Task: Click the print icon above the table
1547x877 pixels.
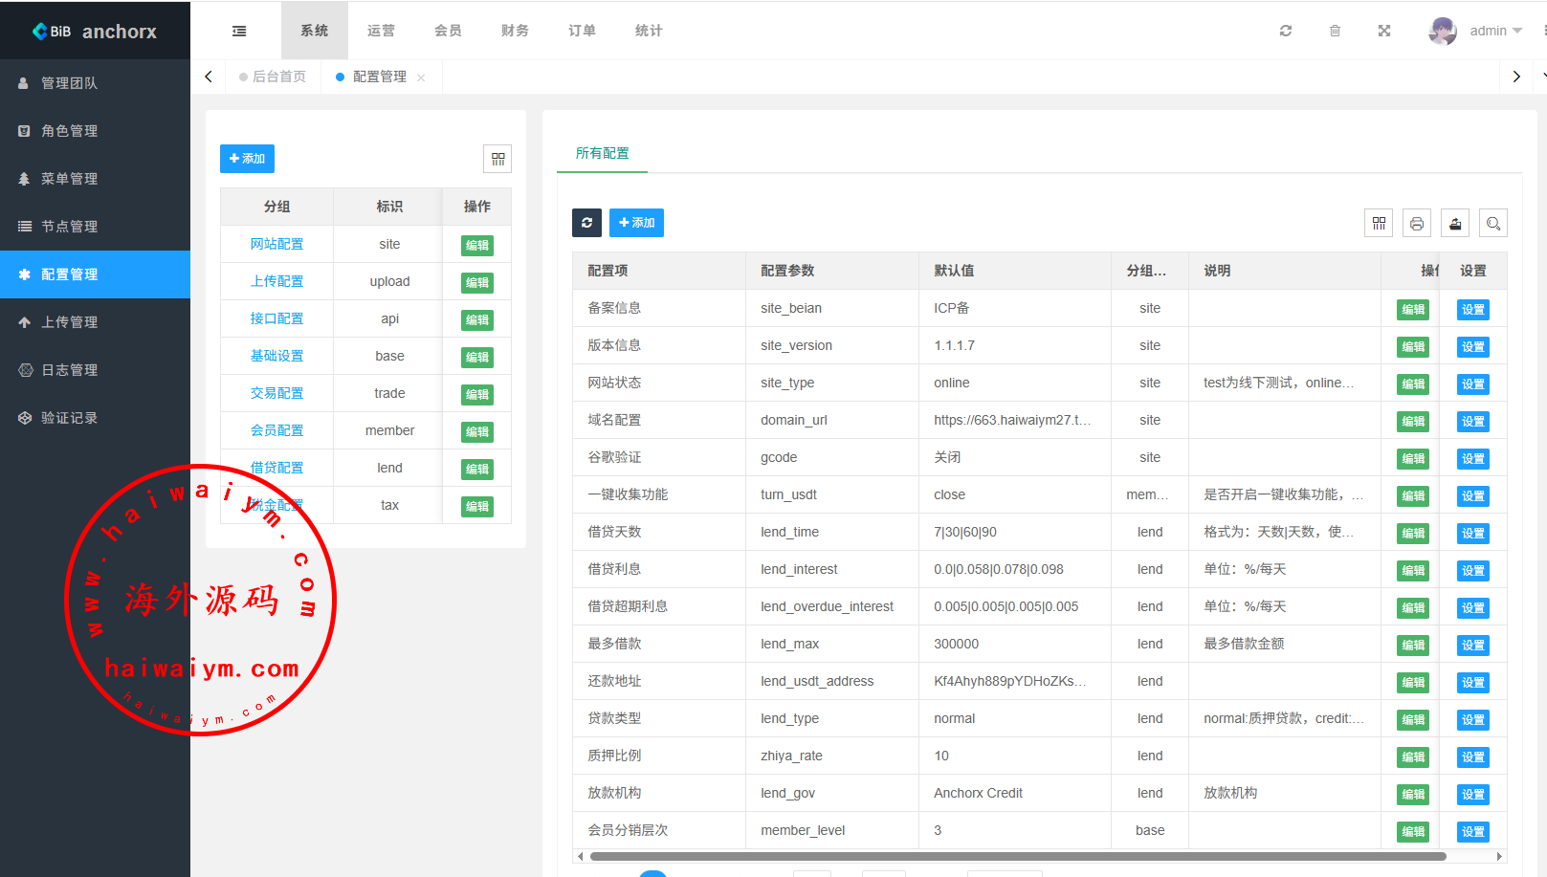Action: (1417, 224)
